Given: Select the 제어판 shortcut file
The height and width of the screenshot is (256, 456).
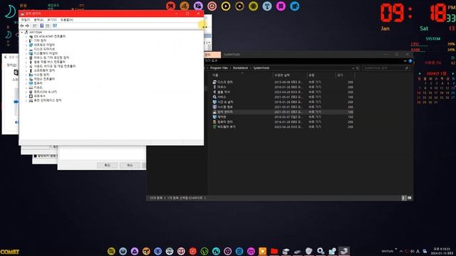Looking at the screenshot, I should [x=222, y=117].
